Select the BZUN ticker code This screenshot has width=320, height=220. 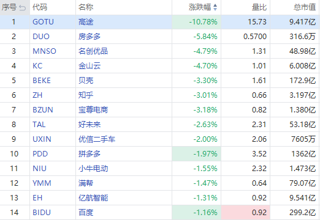pos(43,110)
